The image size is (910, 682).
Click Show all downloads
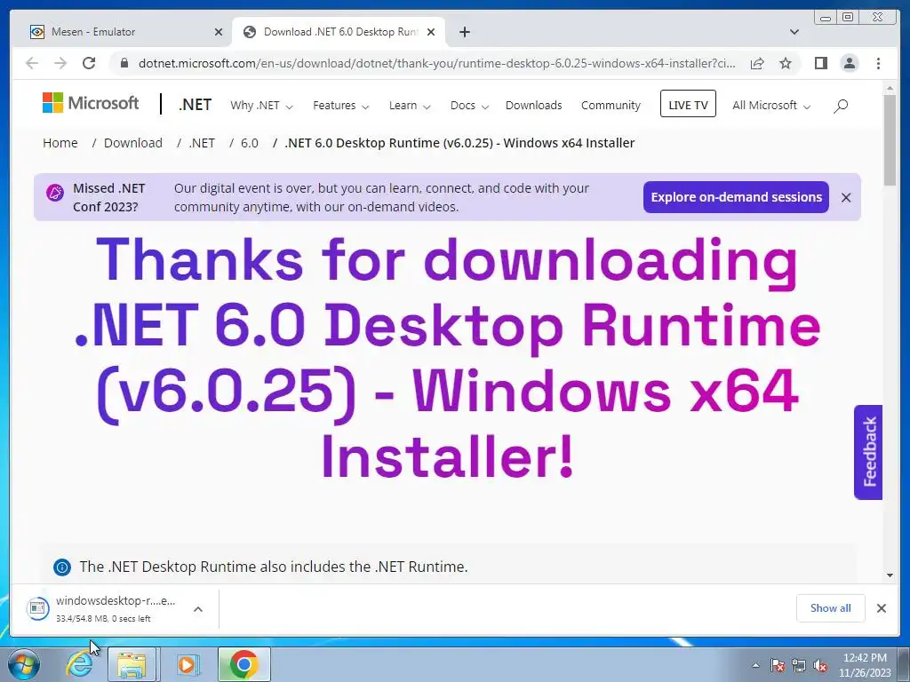pos(831,607)
